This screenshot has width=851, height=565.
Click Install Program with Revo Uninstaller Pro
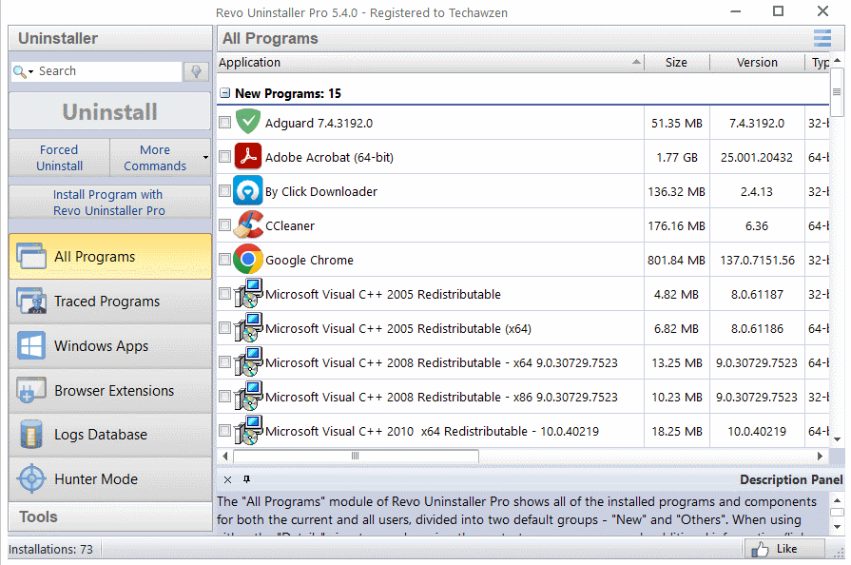pos(110,202)
